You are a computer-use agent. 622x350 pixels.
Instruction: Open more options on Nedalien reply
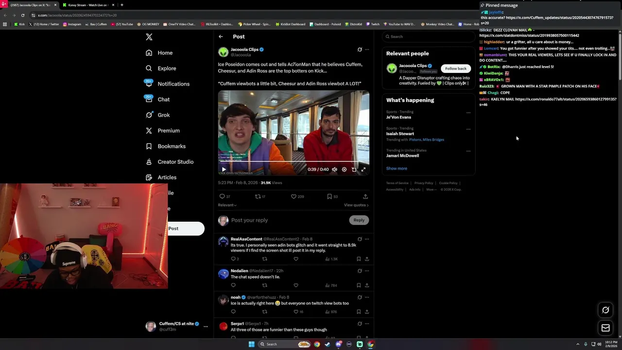tap(367, 271)
